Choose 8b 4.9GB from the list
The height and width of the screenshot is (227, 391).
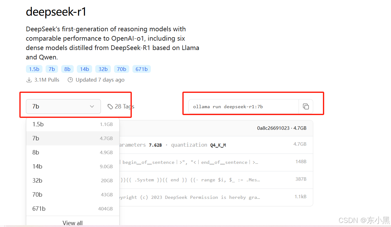73,152
